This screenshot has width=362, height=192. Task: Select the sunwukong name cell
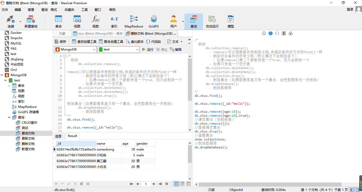tap(109, 149)
